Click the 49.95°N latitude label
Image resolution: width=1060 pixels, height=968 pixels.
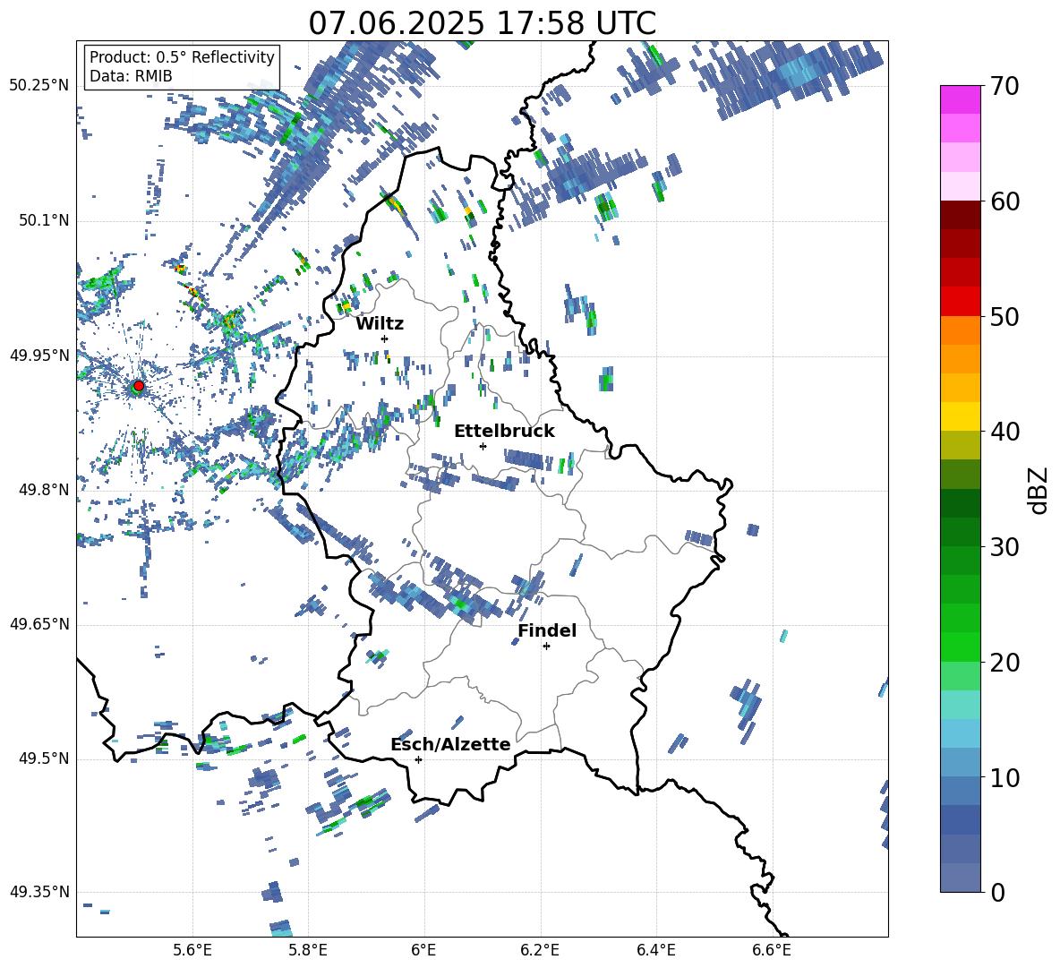pos(39,356)
